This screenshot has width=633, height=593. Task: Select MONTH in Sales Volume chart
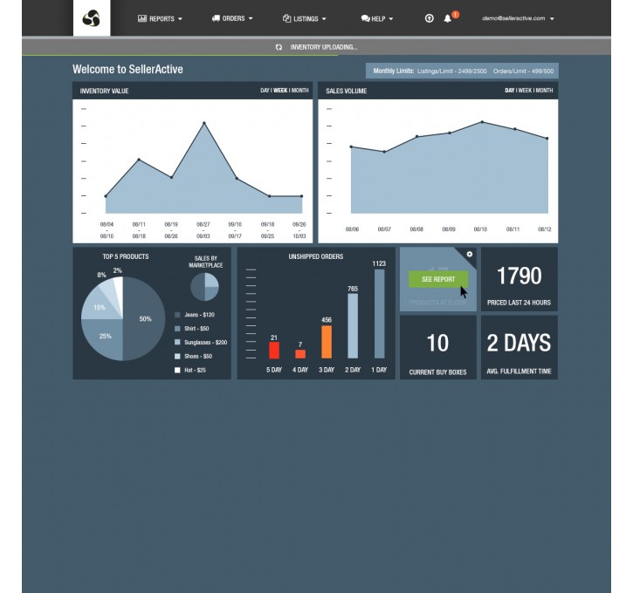coord(544,91)
